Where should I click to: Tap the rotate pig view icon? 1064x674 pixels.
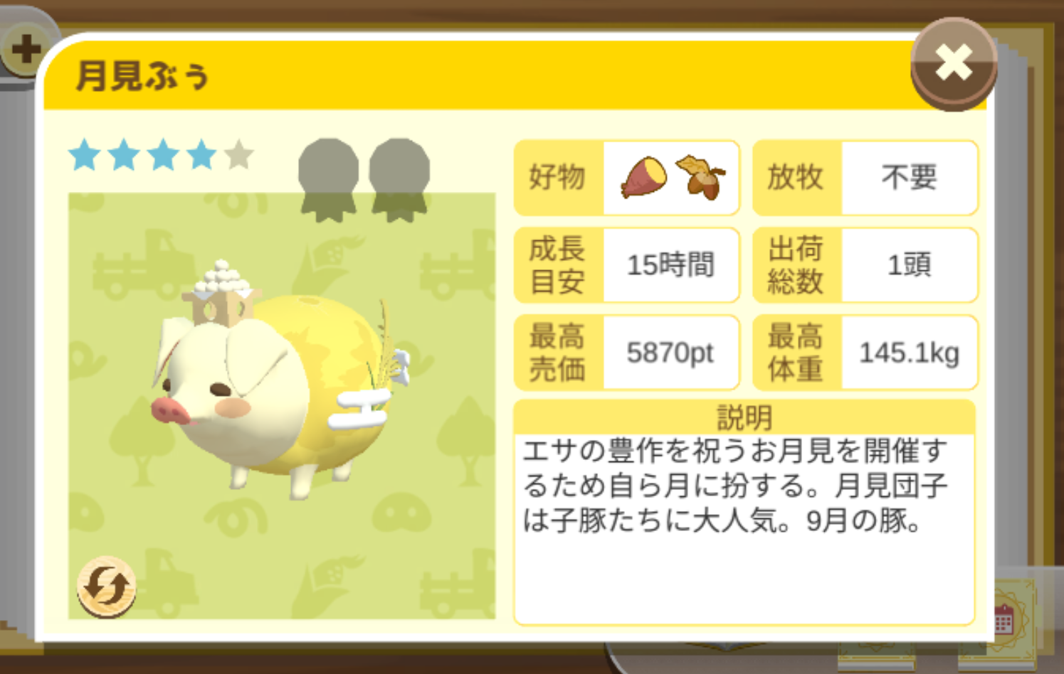point(107,587)
